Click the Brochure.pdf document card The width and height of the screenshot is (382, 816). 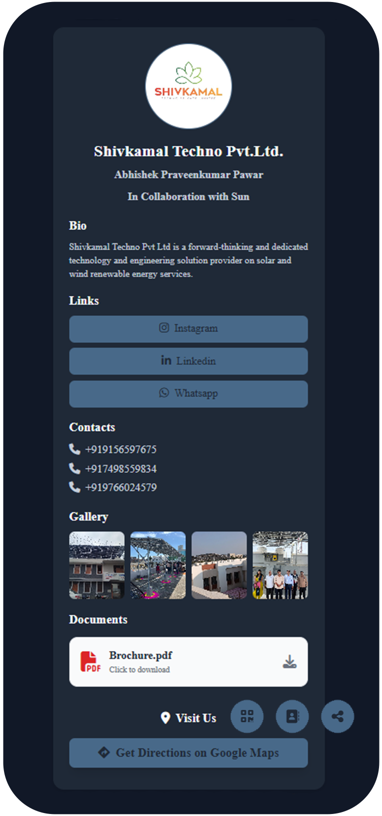point(189,662)
